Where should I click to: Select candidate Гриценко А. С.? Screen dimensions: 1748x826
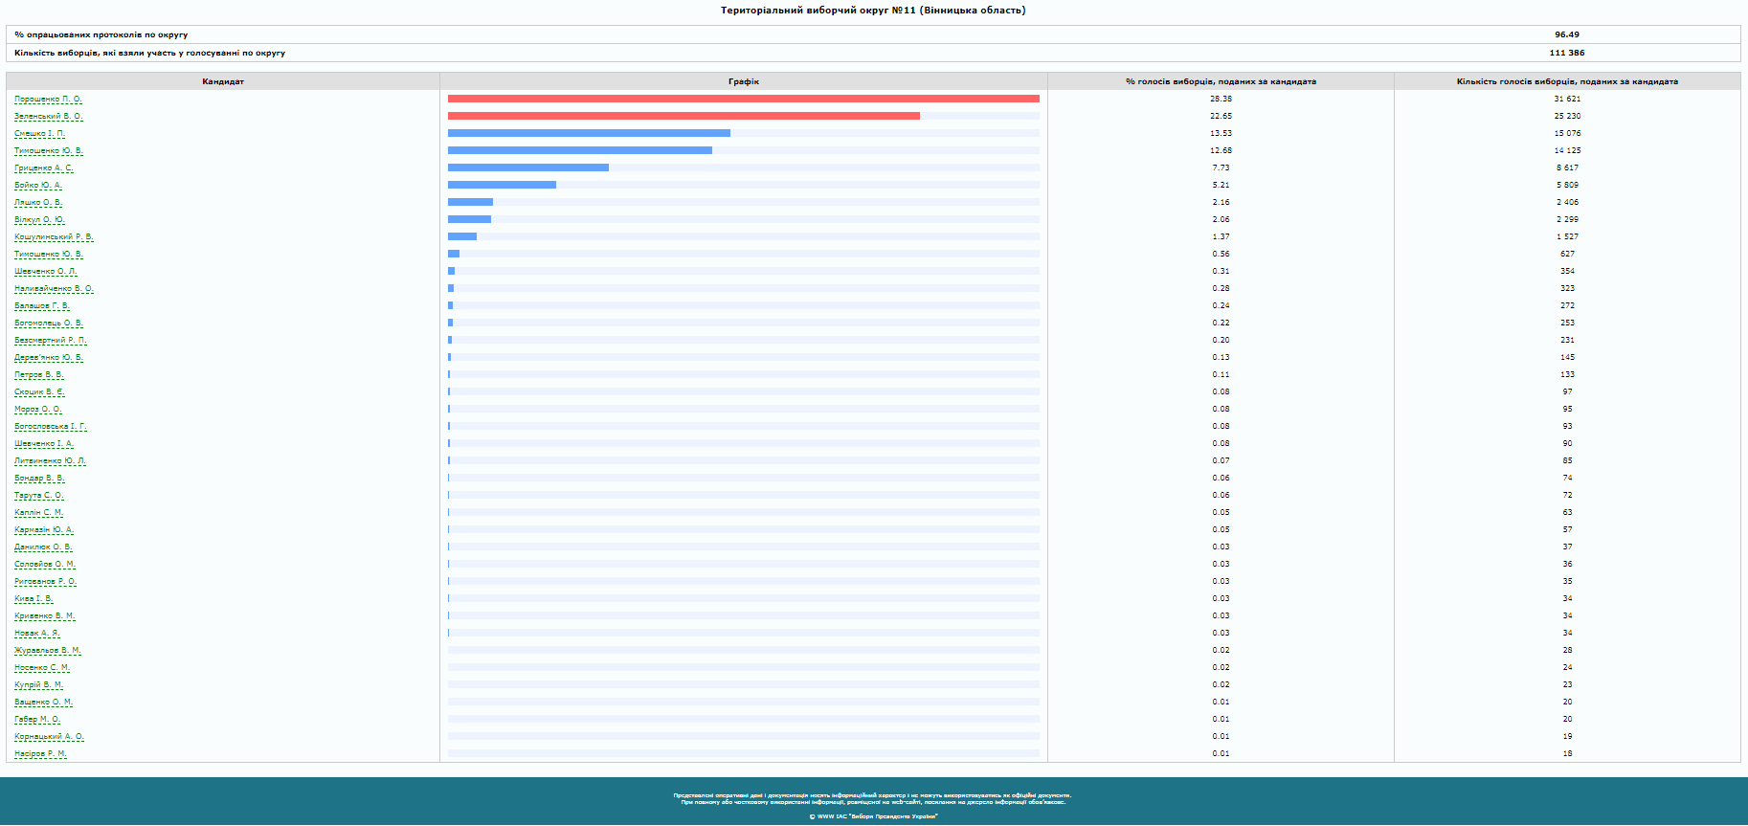[43, 168]
